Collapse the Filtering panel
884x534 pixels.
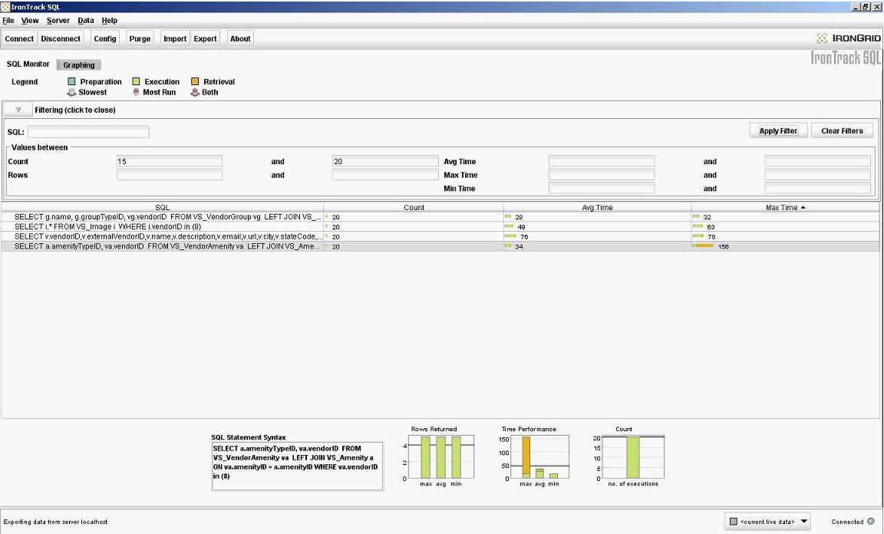pyautogui.click(x=18, y=110)
